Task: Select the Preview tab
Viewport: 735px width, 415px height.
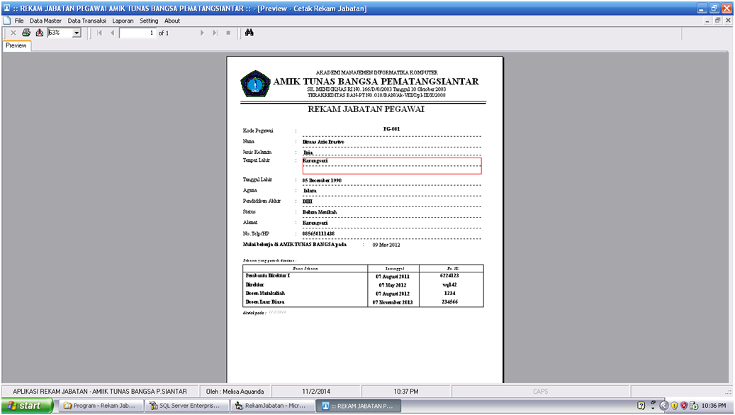Action: tap(16, 45)
